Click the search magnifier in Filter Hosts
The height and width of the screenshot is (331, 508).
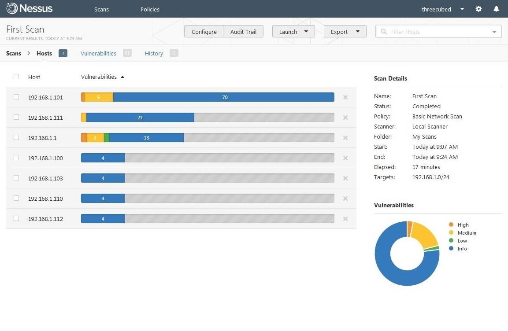click(x=384, y=32)
